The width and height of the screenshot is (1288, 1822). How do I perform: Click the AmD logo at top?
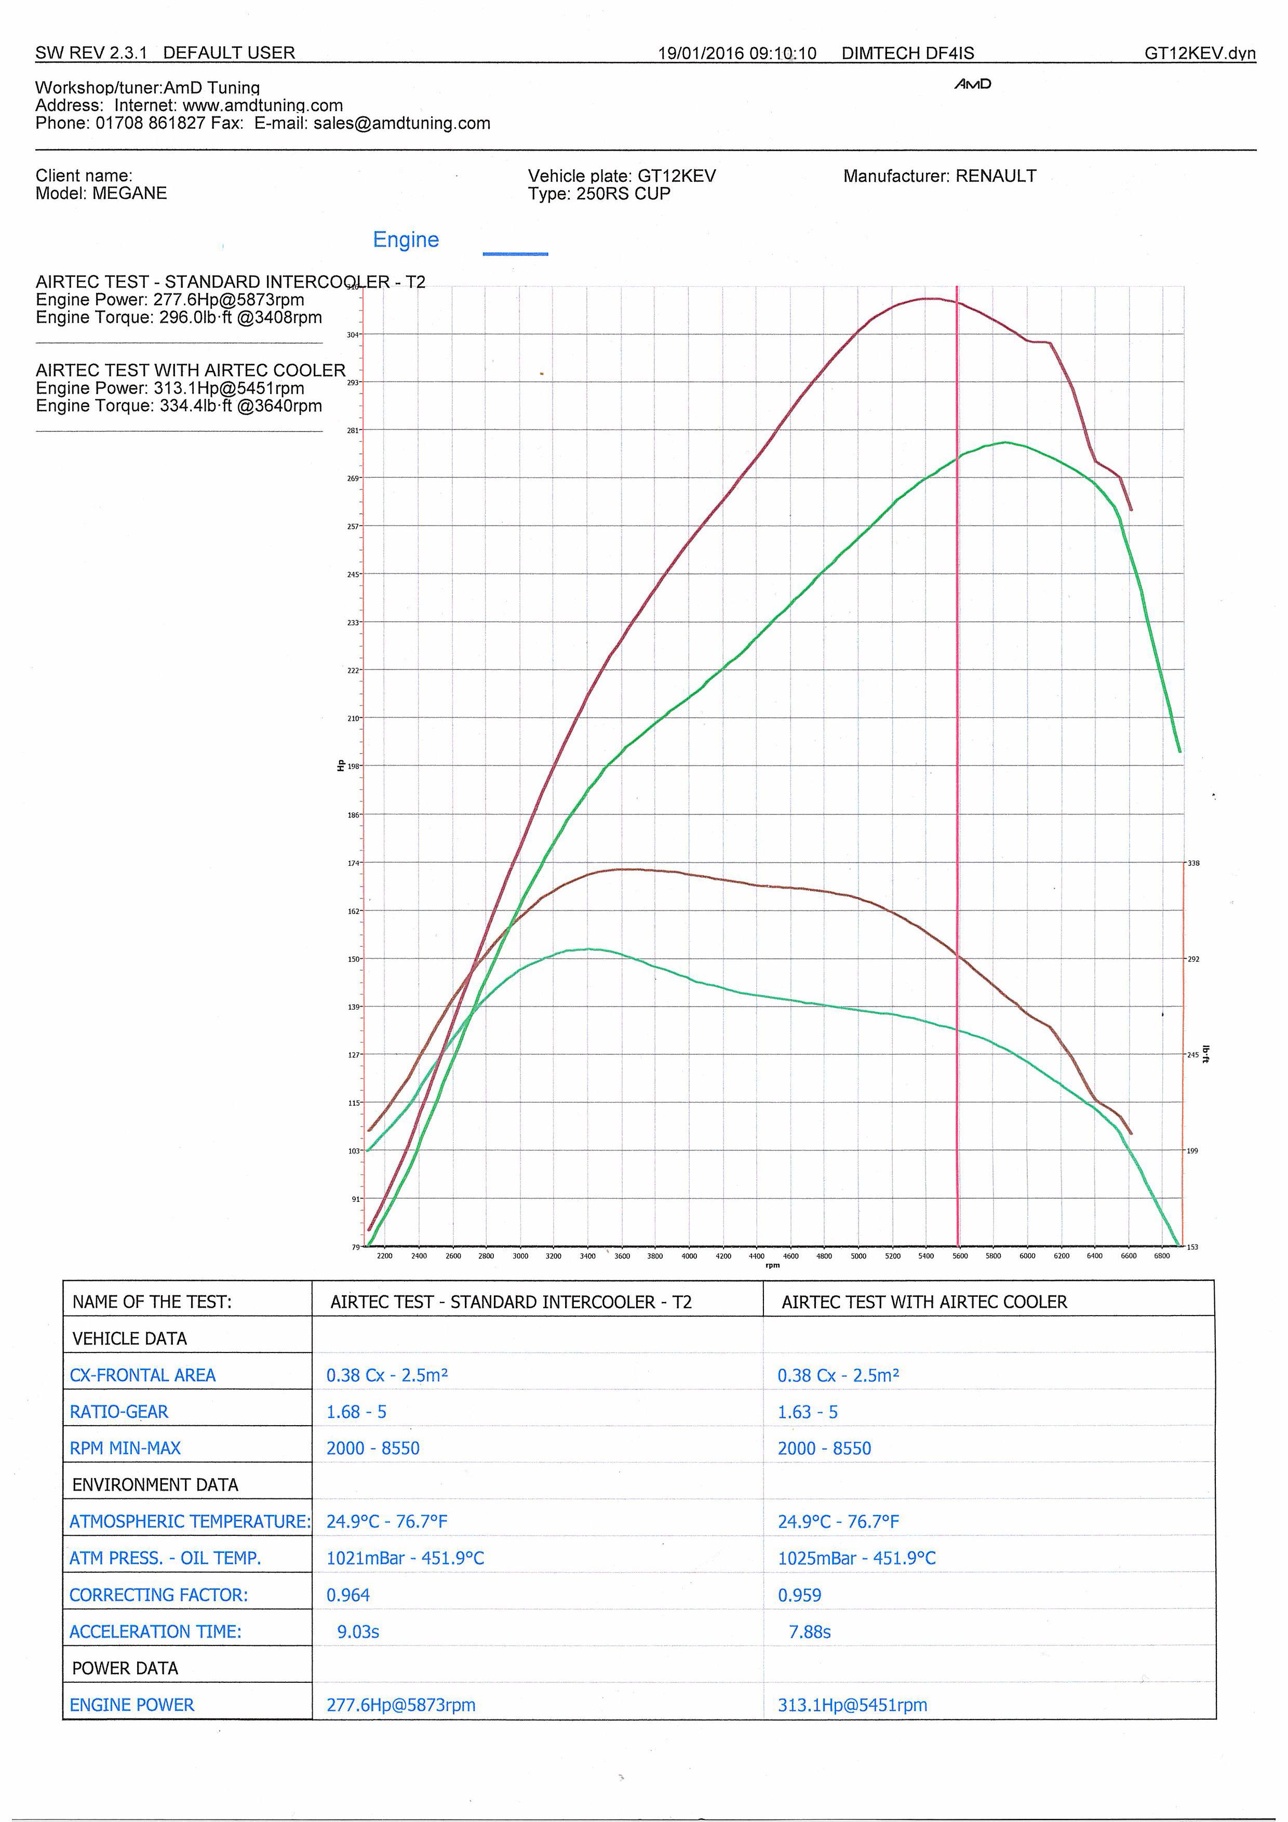click(972, 84)
